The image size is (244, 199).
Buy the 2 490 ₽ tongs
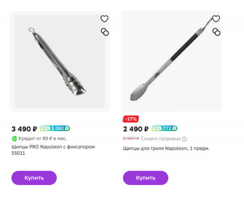[x=146, y=178]
